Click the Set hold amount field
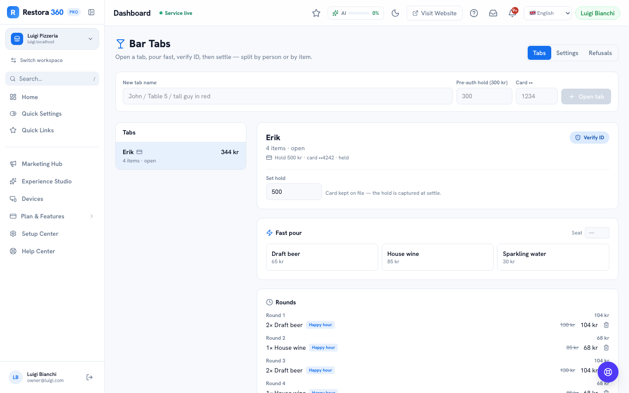 click(x=294, y=192)
